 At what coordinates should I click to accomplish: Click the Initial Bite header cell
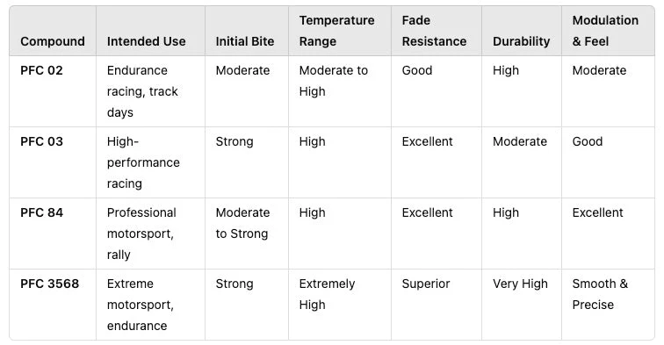click(245, 41)
